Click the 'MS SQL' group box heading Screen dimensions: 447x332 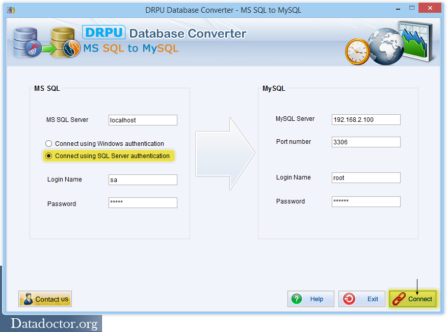(x=47, y=88)
